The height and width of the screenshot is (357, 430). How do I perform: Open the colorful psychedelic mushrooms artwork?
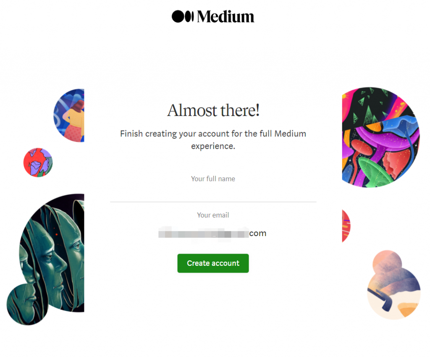pos(380,137)
